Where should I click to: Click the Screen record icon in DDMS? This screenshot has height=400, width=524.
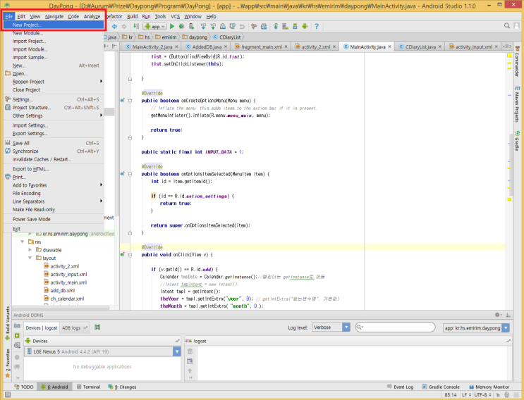pos(17,336)
